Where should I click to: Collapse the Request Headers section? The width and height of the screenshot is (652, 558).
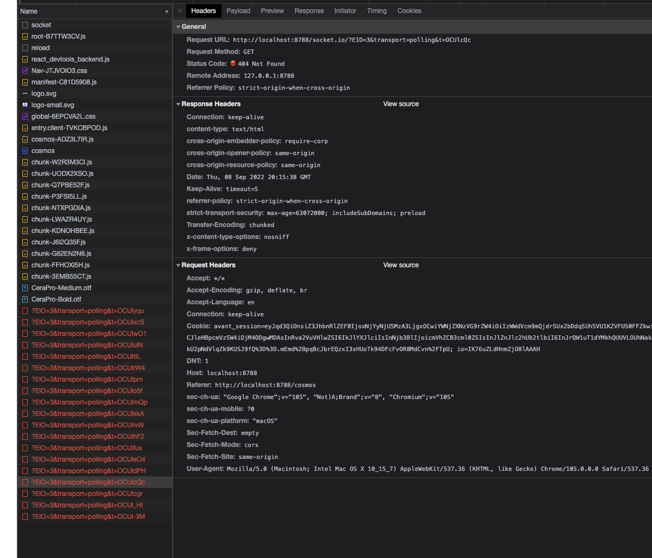point(178,265)
